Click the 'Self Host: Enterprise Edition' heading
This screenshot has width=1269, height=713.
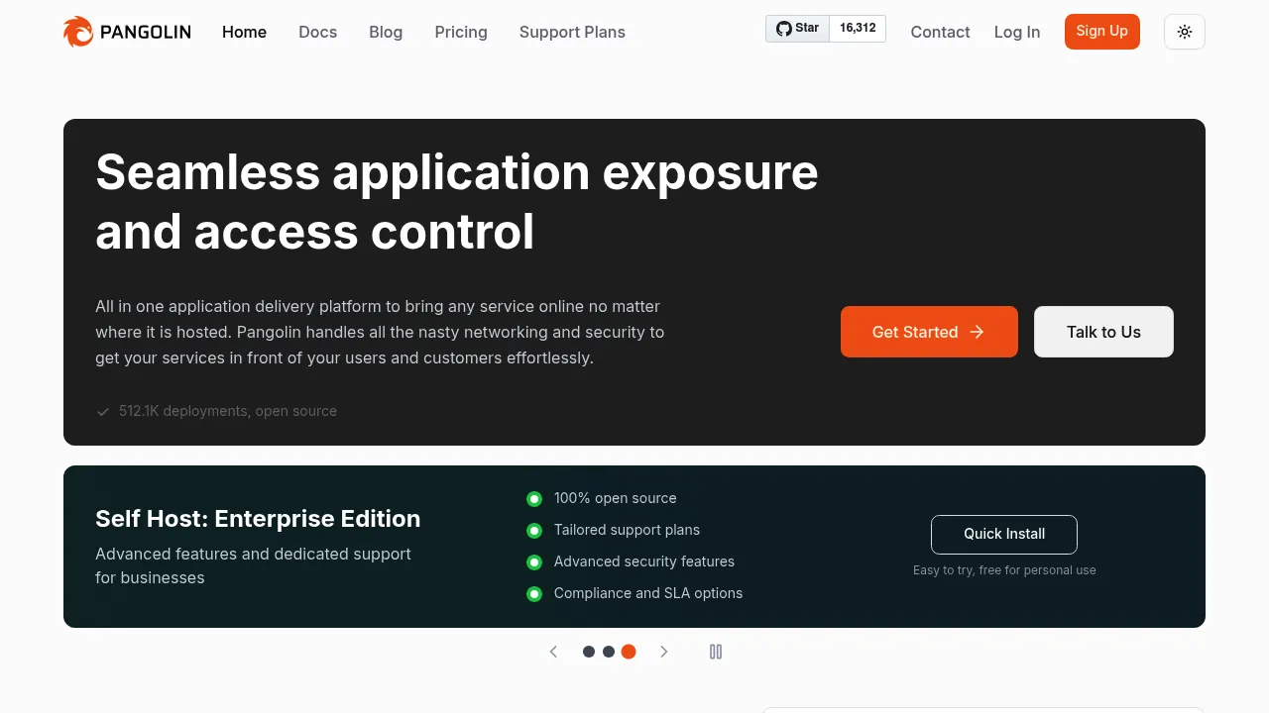pyautogui.click(x=258, y=519)
